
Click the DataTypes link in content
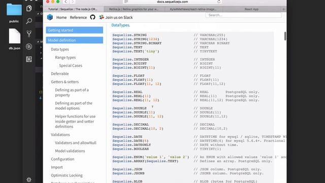pos(121,25)
